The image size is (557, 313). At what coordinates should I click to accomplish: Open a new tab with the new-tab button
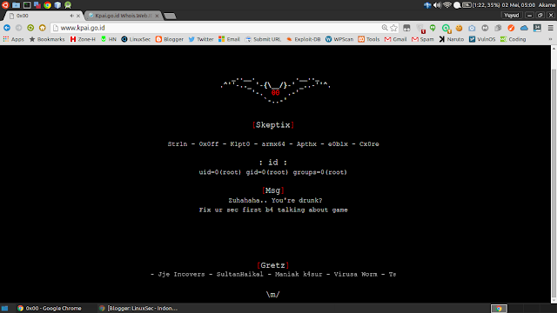[171, 16]
